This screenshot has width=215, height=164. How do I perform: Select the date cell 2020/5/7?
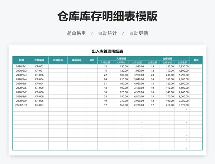(21, 92)
